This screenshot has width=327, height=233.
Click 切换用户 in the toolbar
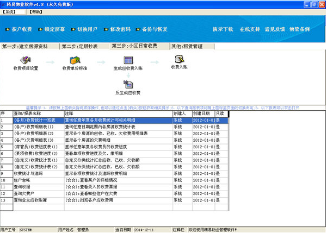coord(84,29)
